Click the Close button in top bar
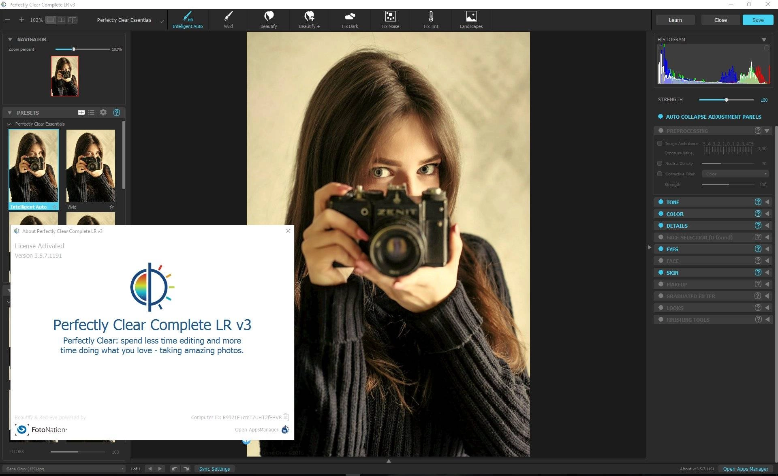778x476 pixels. click(x=720, y=20)
